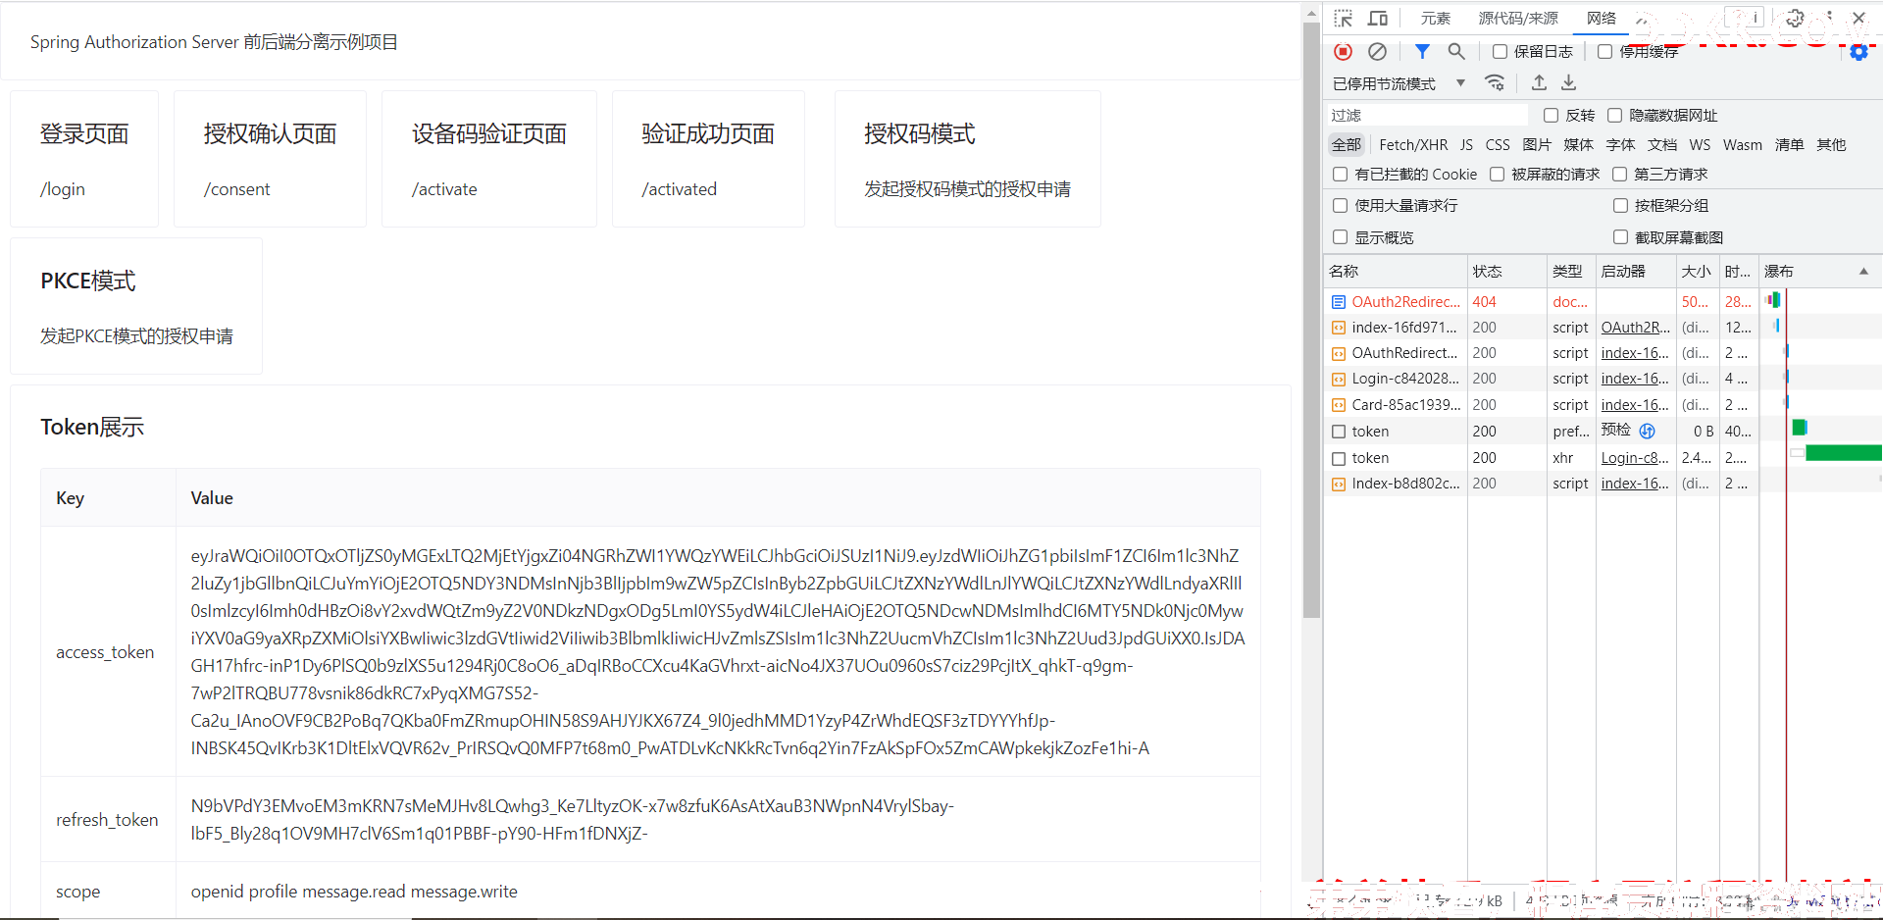
Task: Open the network search magnifier
Action: (1456, 52)
